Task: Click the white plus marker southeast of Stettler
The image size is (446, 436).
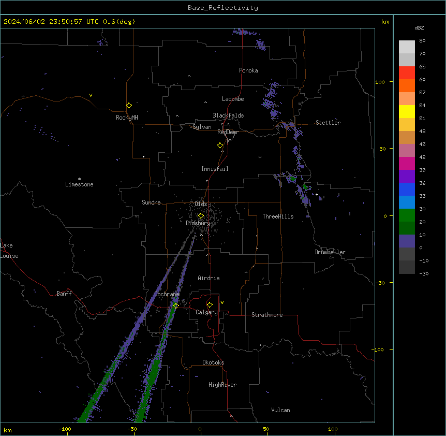Action: pos(317,194)
